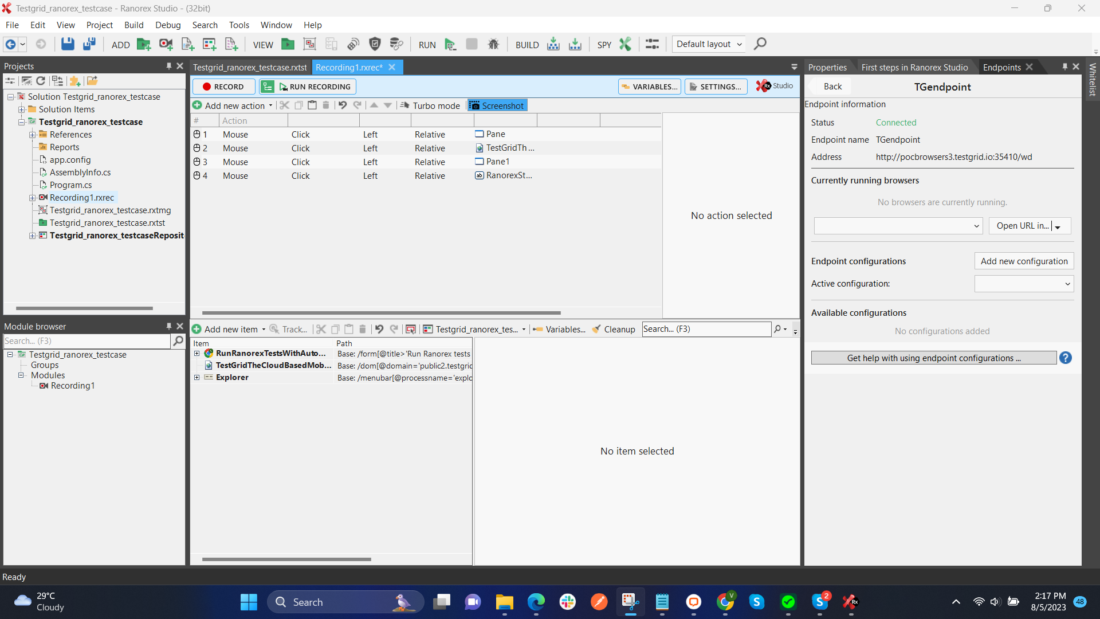The height and width of the screenshot is (619, 1100).
Task: Open the Active configuration dropdown
Action: [x=1024, y=284]
